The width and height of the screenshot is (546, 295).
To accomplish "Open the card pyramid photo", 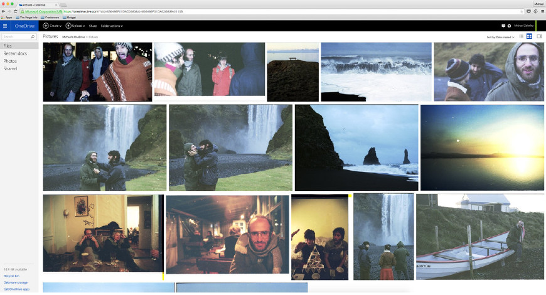I will (319, 237).
